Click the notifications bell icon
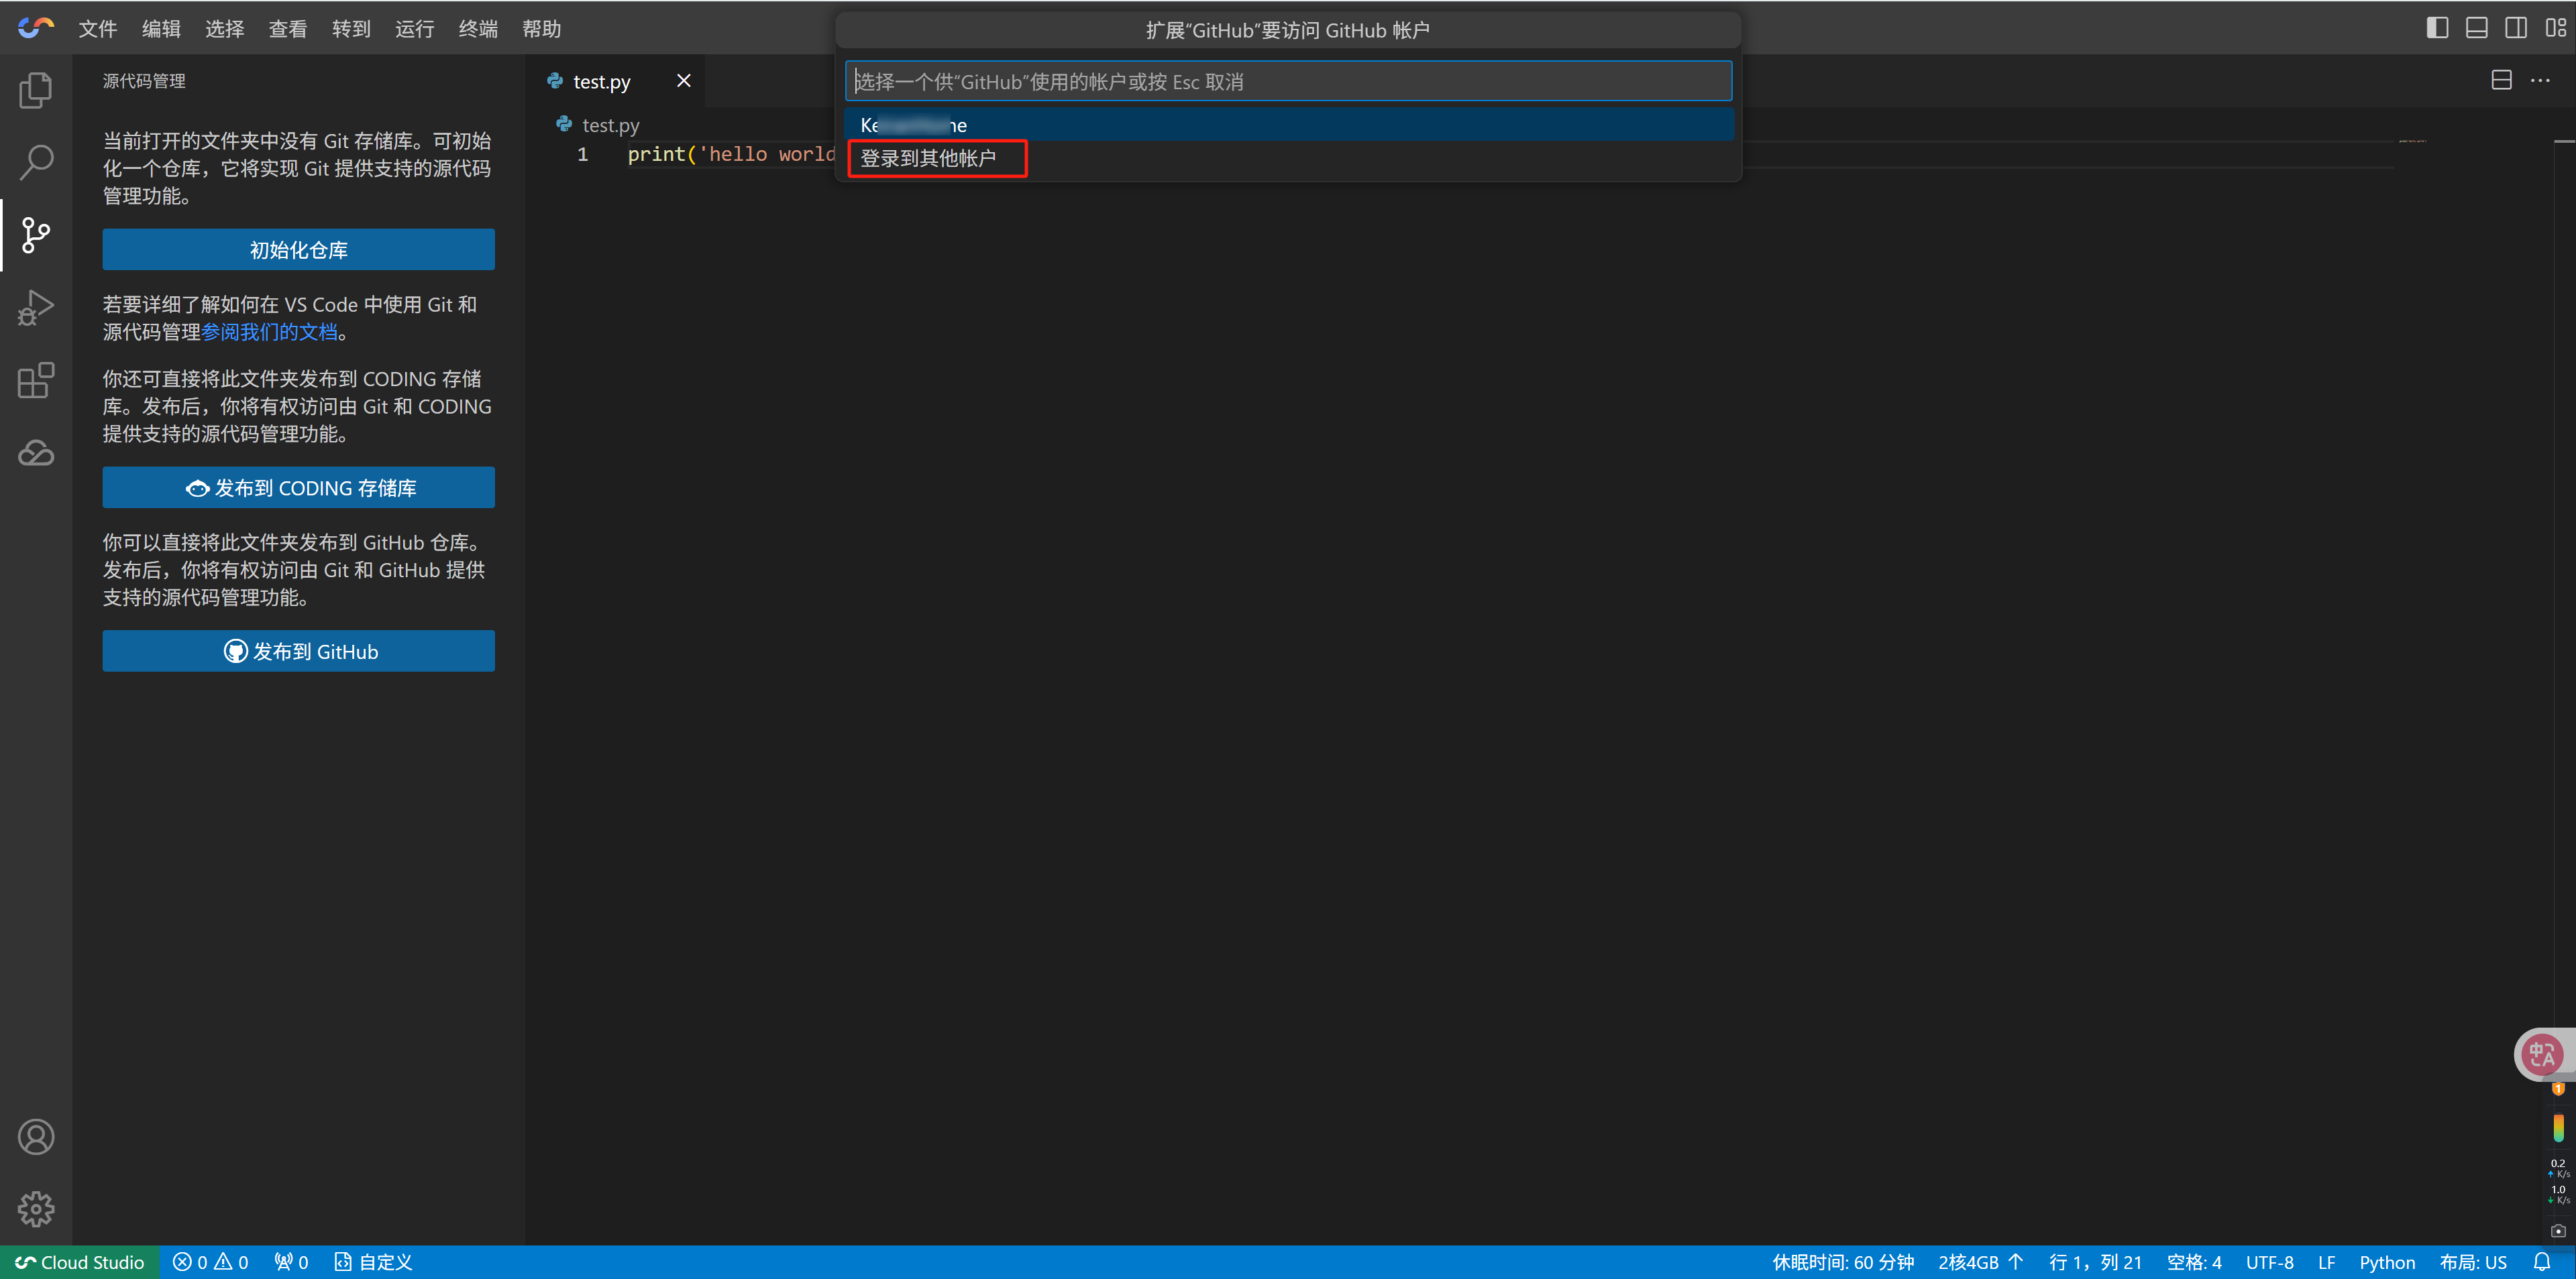Image resolution: width=2576 pixels, height=1279 pixels. [2541, 1261]
